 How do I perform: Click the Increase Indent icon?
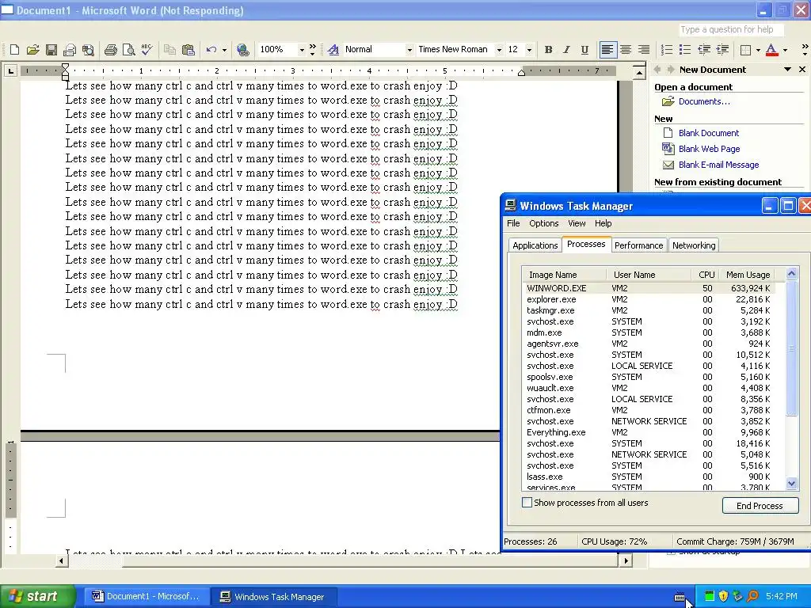(x=722, y=50)
